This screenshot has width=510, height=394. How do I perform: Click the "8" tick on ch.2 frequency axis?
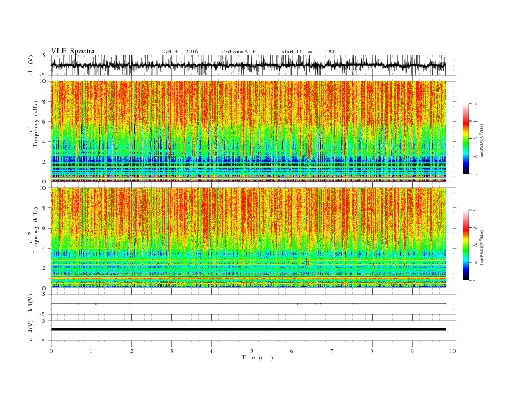tap(45, 208)
